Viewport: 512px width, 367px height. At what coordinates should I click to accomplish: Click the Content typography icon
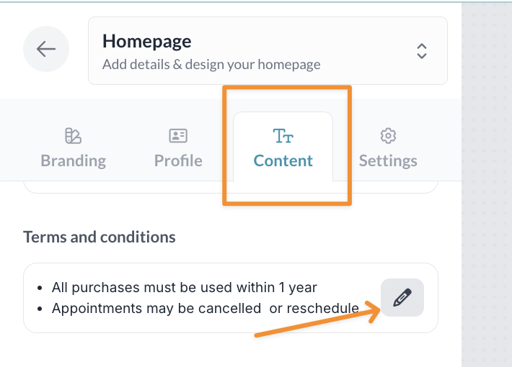pyautogui.click(x=283, y=135)
